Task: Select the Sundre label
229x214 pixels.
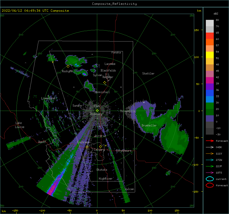Action: tap(77, 105)
